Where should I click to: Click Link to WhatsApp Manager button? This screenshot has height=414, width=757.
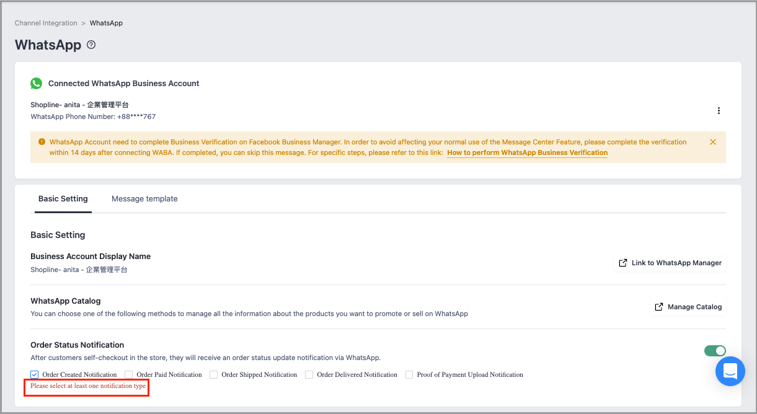(x=670, y=263)
